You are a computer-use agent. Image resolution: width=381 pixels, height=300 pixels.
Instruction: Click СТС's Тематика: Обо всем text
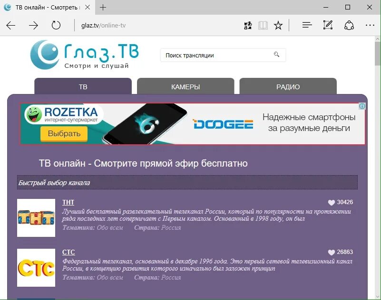[x=93, y=277]
